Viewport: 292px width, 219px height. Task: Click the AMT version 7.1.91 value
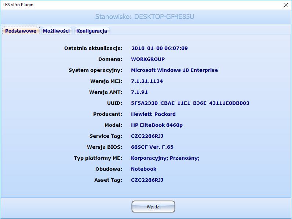click(139, 92)
